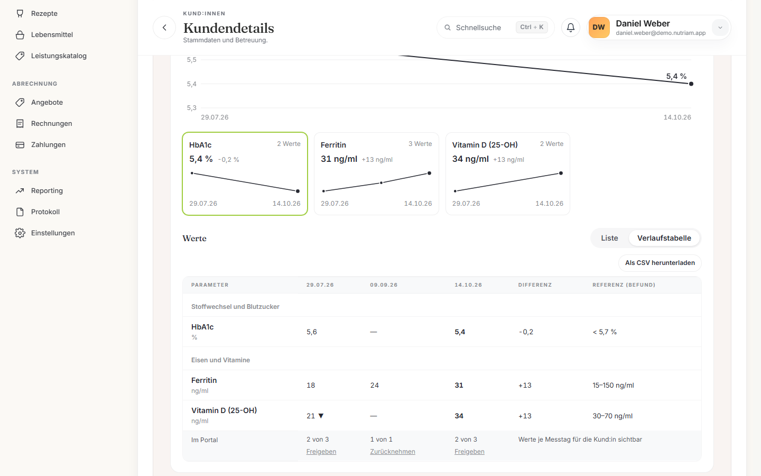Click the Ferritin value 24 for 09.09.26
The image size is (761, 476).
375,386
